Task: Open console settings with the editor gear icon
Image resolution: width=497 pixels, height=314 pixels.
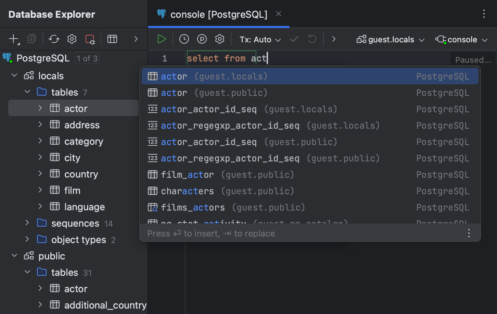Action: tap(220, 39)
